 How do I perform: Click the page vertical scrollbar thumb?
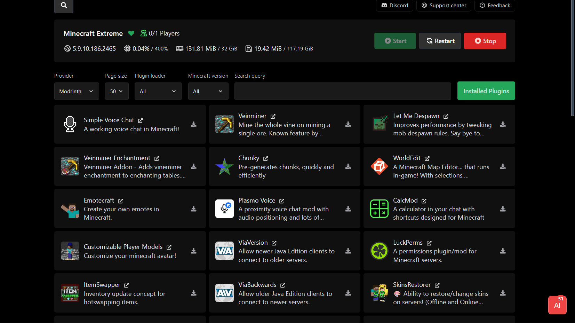click(573, 58)
